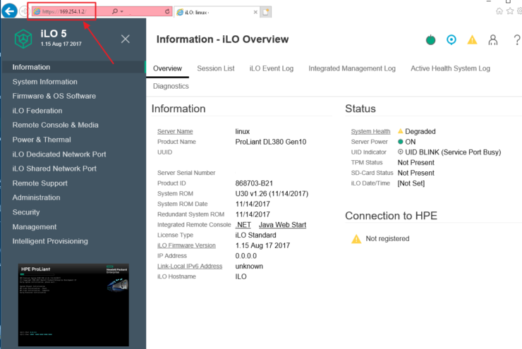Close the iLO: linux browser tab
Viewport: 522px width, 349px height.
click(255, 12)
